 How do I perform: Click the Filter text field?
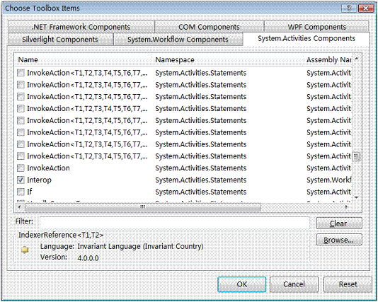pos(175,223)
